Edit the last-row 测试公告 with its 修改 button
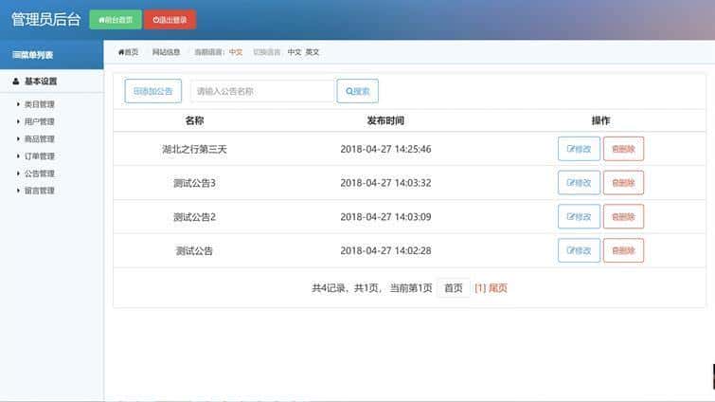 click(579, 250)
